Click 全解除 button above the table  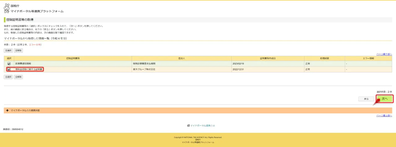19,50
